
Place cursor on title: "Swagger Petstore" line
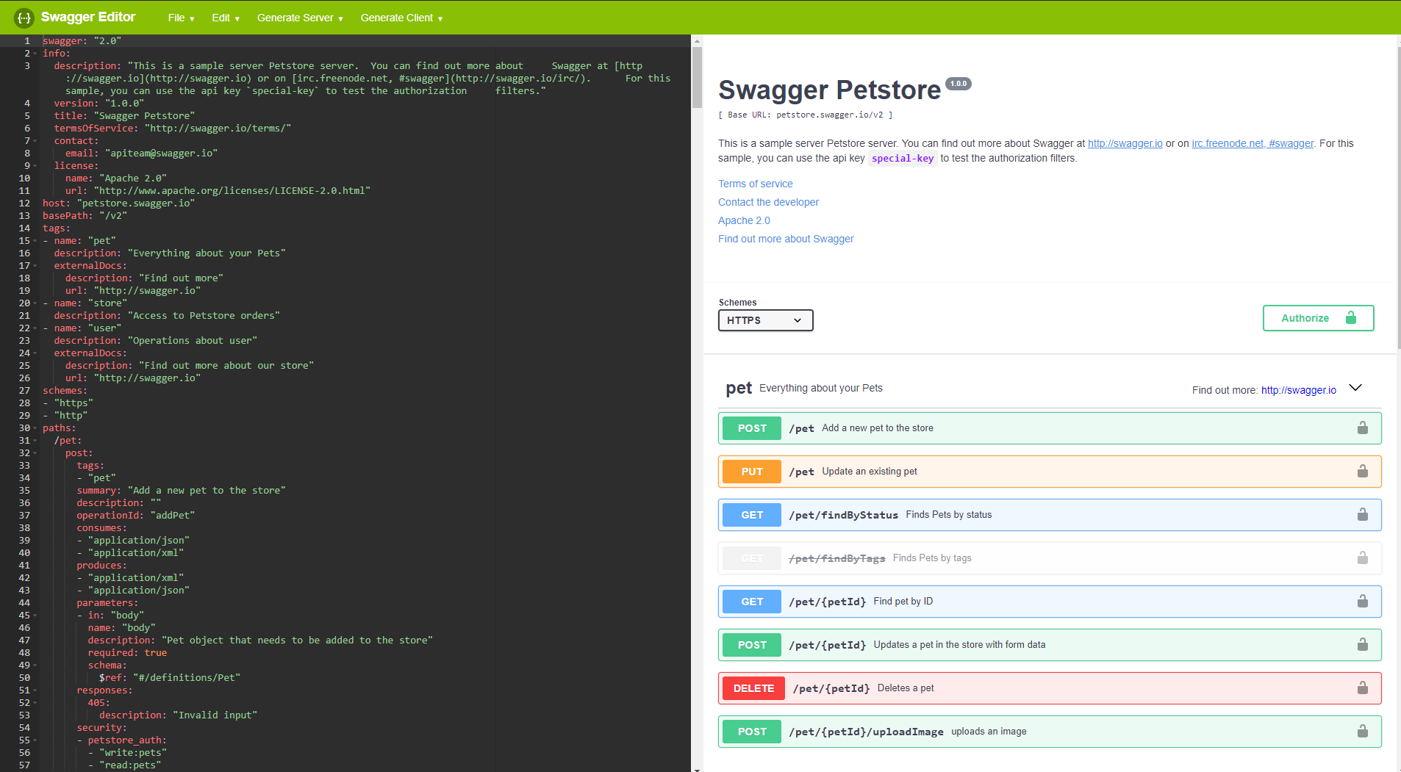point(124,116)
